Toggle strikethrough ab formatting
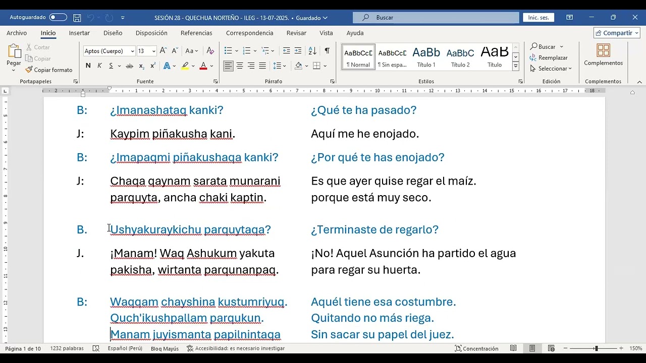The width and height of the screenshot is (646, 363). click(129, 66)
